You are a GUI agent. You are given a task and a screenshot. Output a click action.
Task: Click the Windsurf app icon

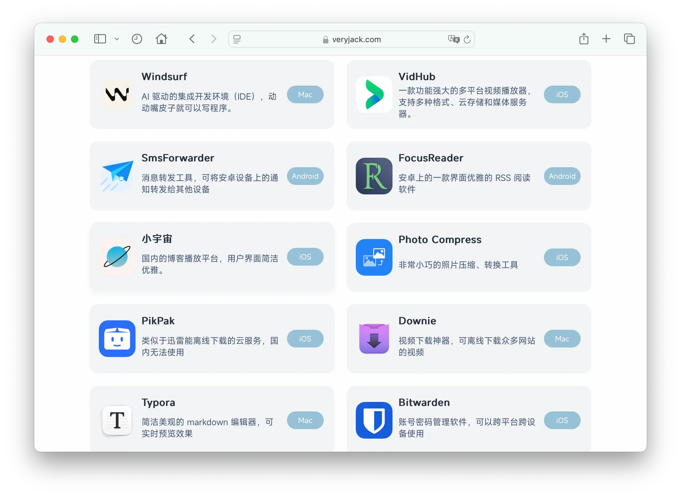117,94
